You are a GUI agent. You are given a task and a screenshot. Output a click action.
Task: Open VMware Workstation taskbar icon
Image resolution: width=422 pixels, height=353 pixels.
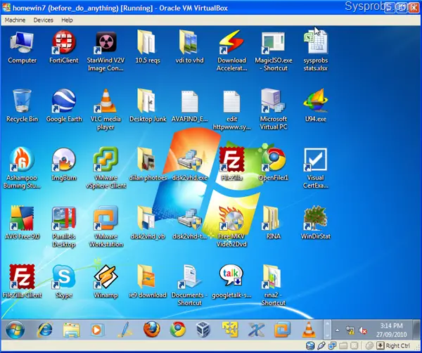(x=282, y=330)
